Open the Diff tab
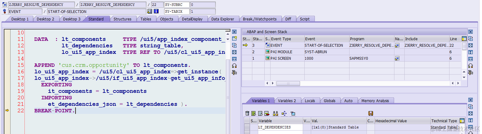This screenshot has width=482, height=134. [288, 19]
